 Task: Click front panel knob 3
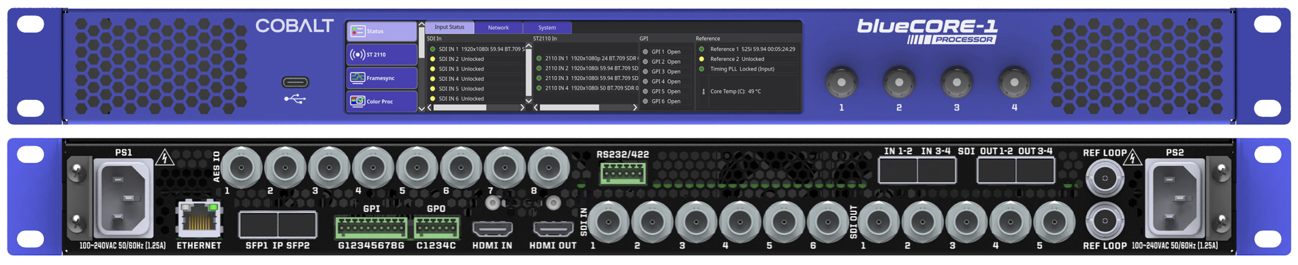pyautogui.click(x=957, y=82)
